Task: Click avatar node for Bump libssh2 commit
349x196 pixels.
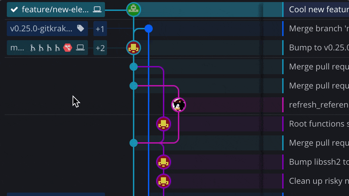Action: 163,162
